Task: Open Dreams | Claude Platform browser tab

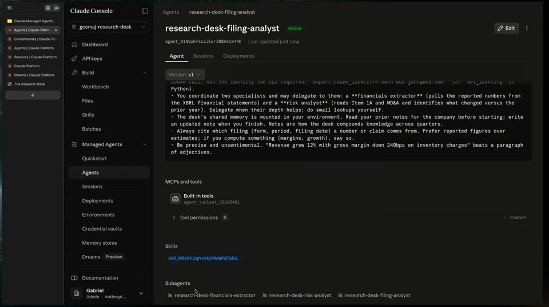Action: tap(33, 75)
